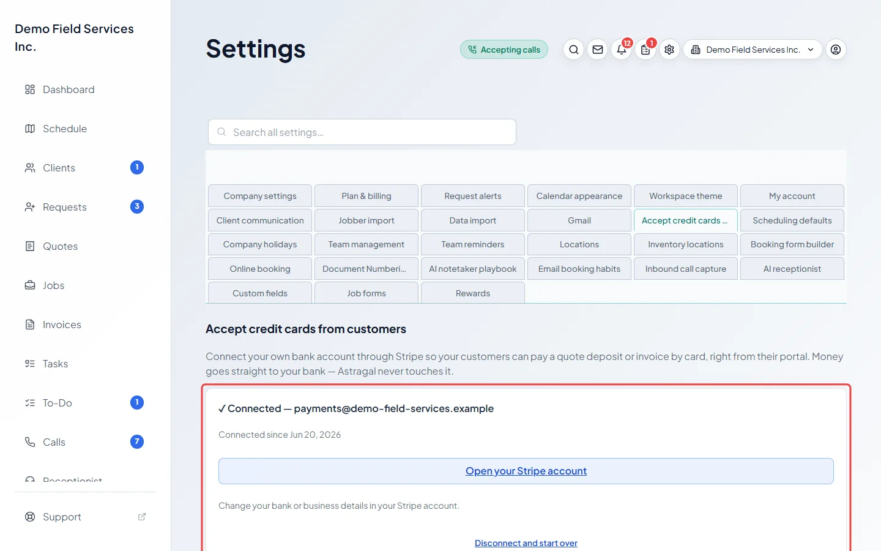Open the Custom fields tab
The height and width of the screenshot is (551, 881).
[x=260, y=293]
